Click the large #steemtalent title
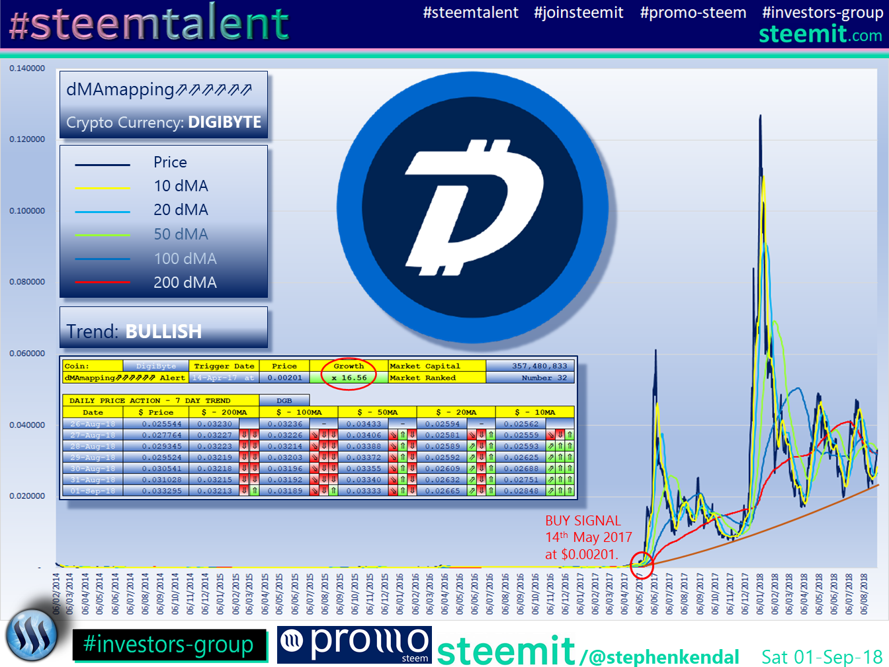The height and width of the screenshot is (667, 889). coord(149,24)
